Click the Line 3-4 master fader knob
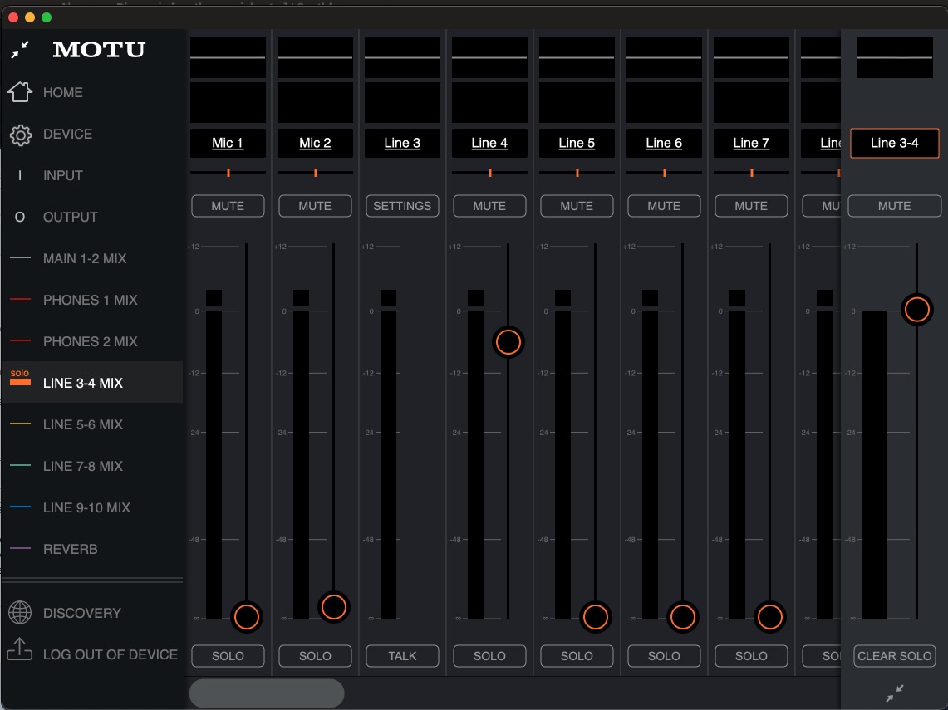The height and width of the screenshot is (710, 948). [x=916, y=310]
